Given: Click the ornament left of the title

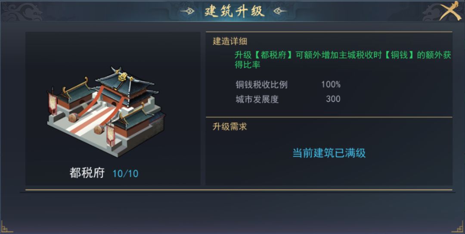Looking at the screenshot, I should pyautogui.click(x=188, y=11).
